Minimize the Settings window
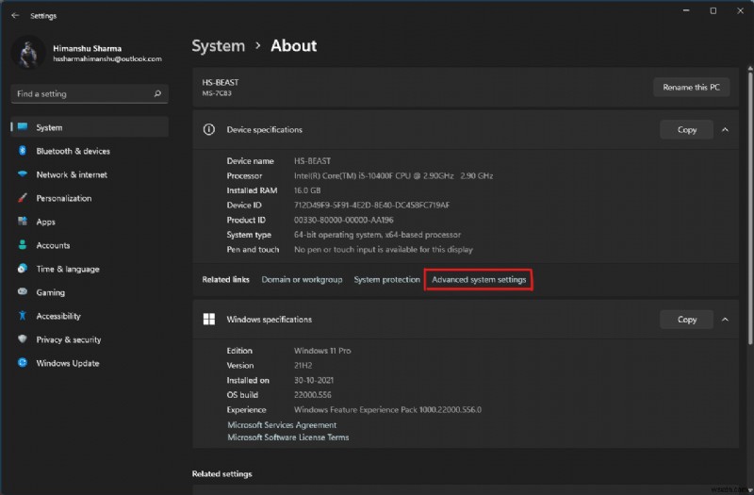Viewport: 754px width, 495px height. coord(686,10)
